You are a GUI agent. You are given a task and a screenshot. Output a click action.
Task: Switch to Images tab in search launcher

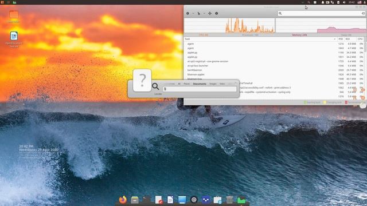coord(213,84)
